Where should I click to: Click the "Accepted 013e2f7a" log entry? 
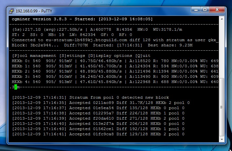coord(91,124)
